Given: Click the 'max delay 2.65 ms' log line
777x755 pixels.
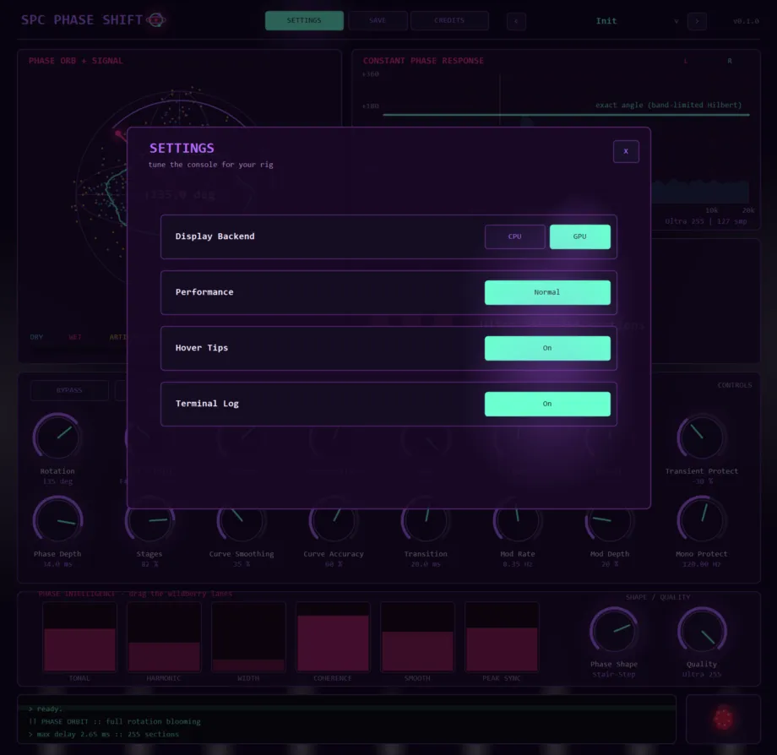Looking at the screenshot, I should 104,734.
